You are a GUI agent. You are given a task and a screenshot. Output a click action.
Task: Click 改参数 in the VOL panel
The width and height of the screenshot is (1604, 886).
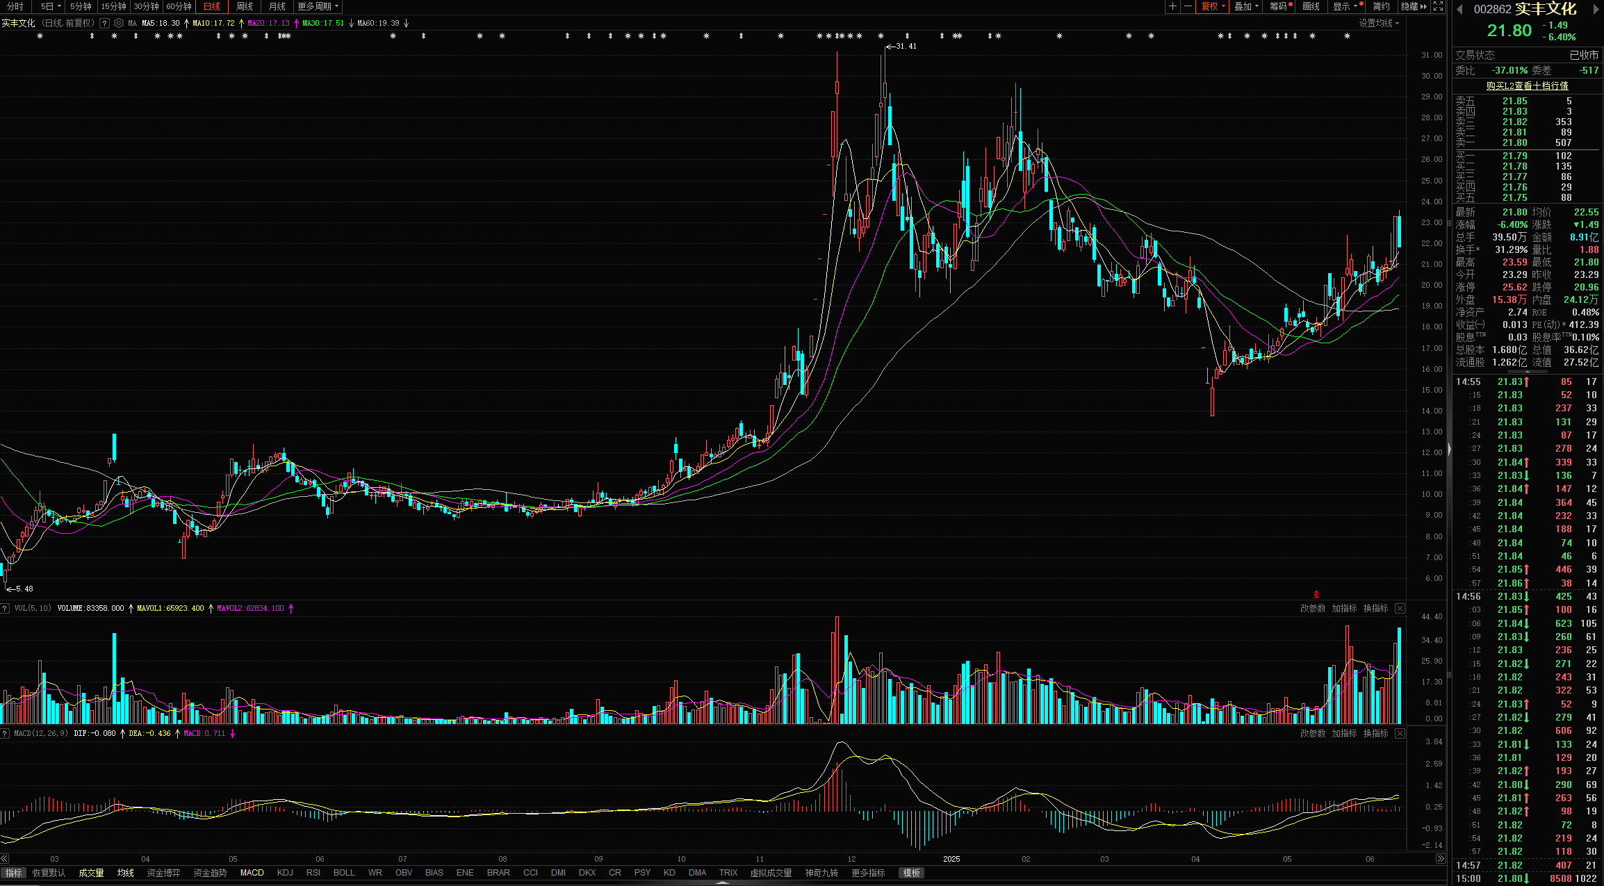[1313, 608]
